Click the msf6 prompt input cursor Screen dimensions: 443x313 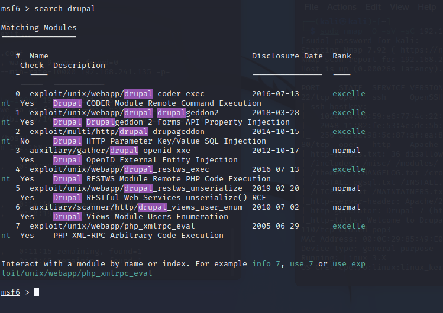(37, 292)
